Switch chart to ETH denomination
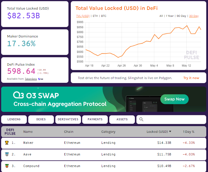Image resolution: width=208 pixels, height=172 pixels. (95, 16)
